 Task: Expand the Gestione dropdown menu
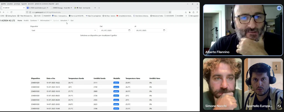(x=34, y=21)
